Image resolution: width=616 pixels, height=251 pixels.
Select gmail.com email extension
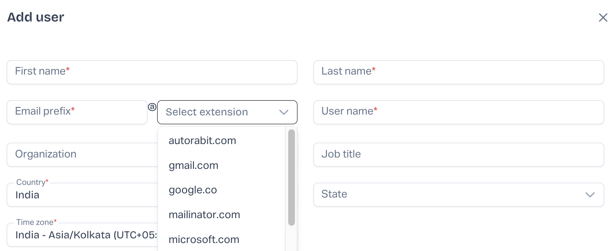pos(193,166)
